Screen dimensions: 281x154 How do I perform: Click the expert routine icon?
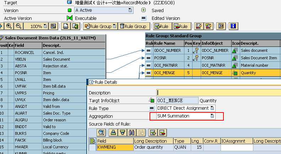pos(221,26)
